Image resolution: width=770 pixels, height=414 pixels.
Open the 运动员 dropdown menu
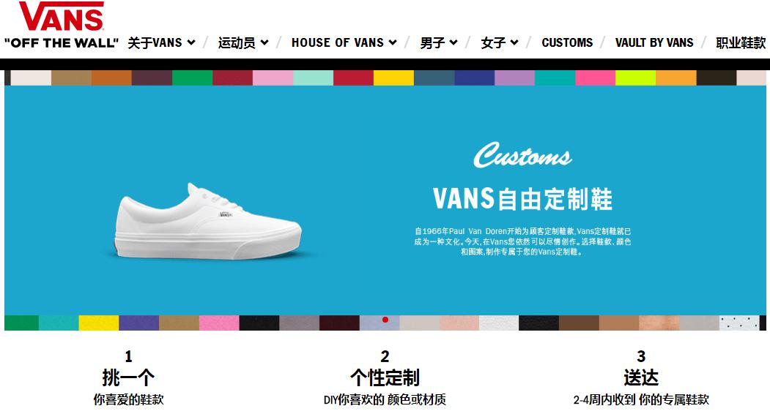[243, 42]
